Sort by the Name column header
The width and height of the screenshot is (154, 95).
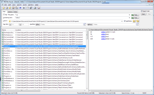[8, 30]
